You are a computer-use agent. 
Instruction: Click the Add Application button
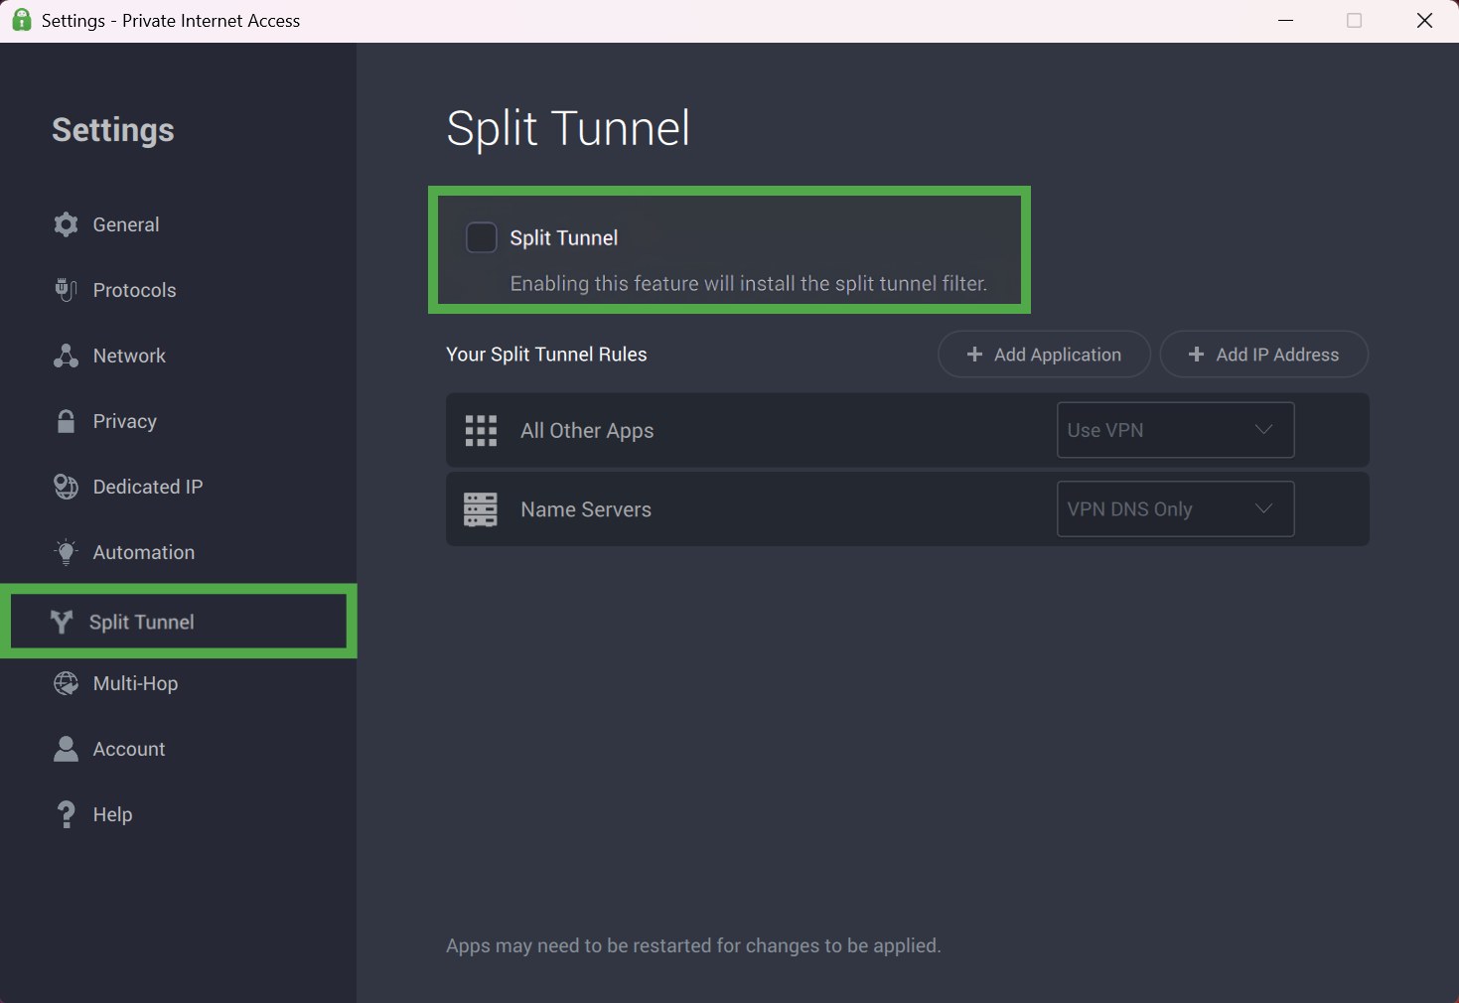(x=1044, y=355)
